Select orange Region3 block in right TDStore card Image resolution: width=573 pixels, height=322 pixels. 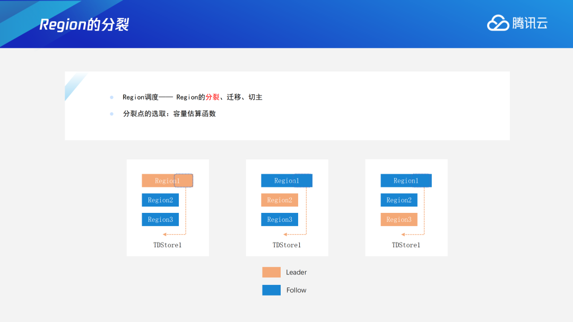399,220
